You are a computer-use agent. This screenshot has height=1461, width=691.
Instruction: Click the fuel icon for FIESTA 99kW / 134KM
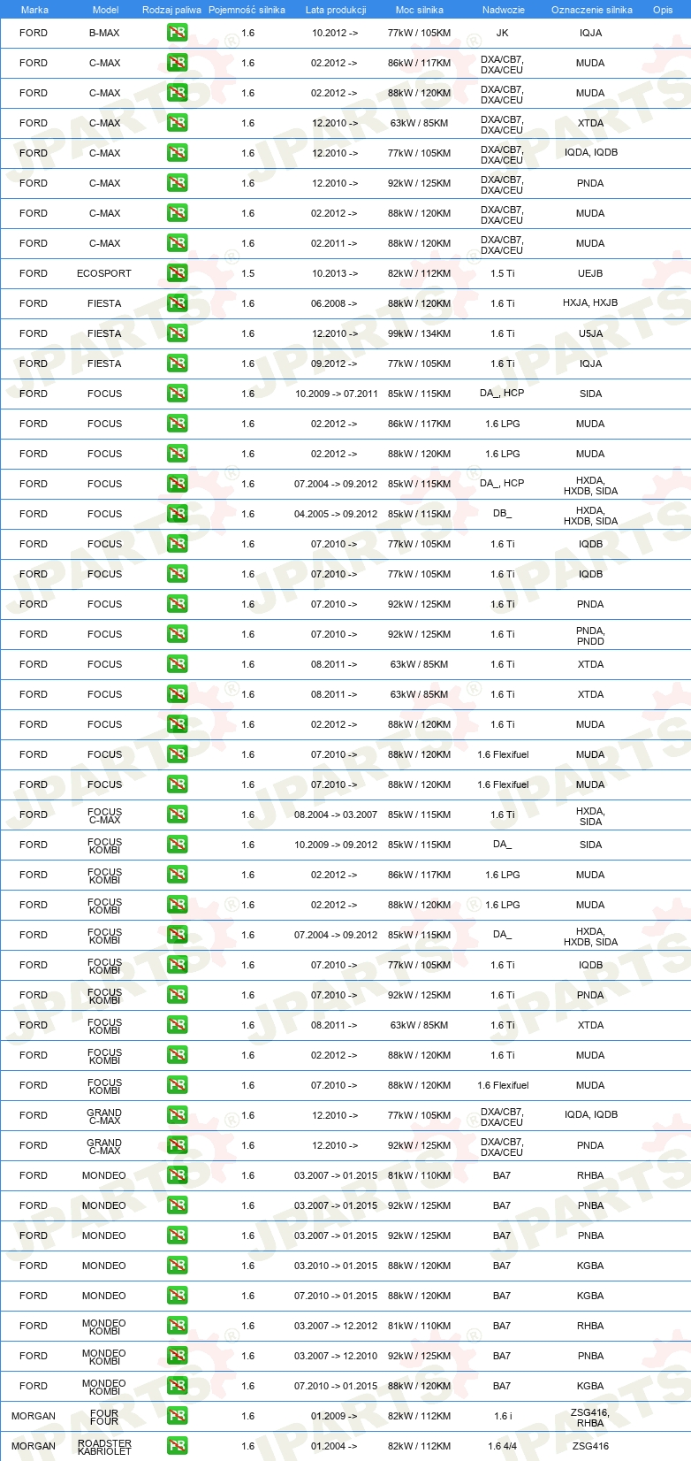click(177, 334)
